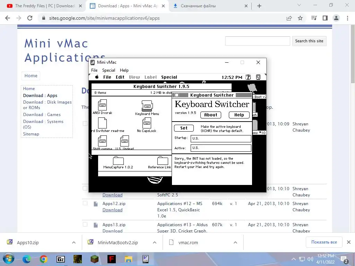
Task: Open the Download : Games sidebar link
Action: pyautogui.click(x=42, y=114)
